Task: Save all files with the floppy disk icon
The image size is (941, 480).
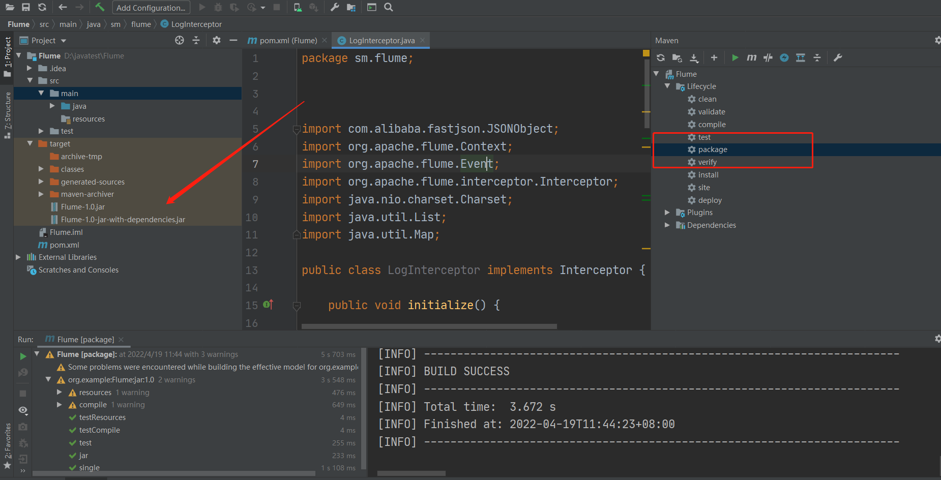Action: click(26, 7)
